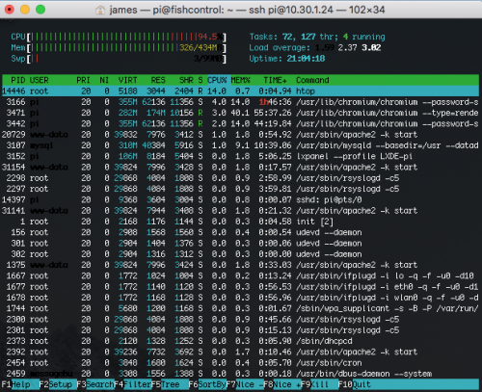
Task: Click the NI column header
Action: 104,80
